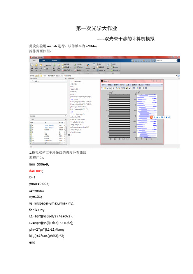Open the Current Folder panel actions menu button

66,78
